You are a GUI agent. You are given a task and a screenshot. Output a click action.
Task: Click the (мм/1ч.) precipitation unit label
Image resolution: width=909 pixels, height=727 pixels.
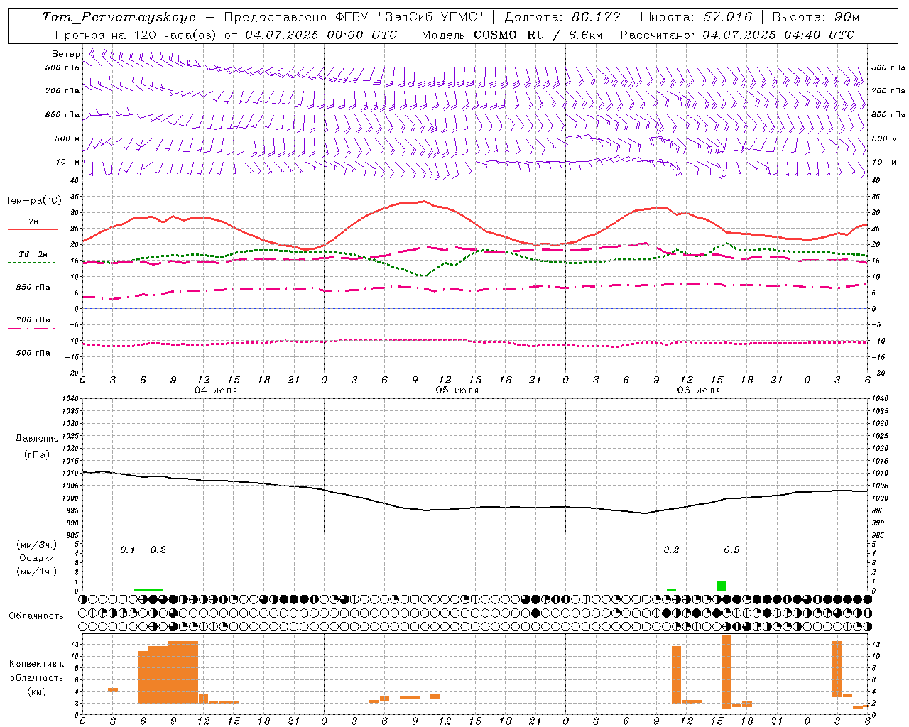pyautogui.click(x=37, y=572)
